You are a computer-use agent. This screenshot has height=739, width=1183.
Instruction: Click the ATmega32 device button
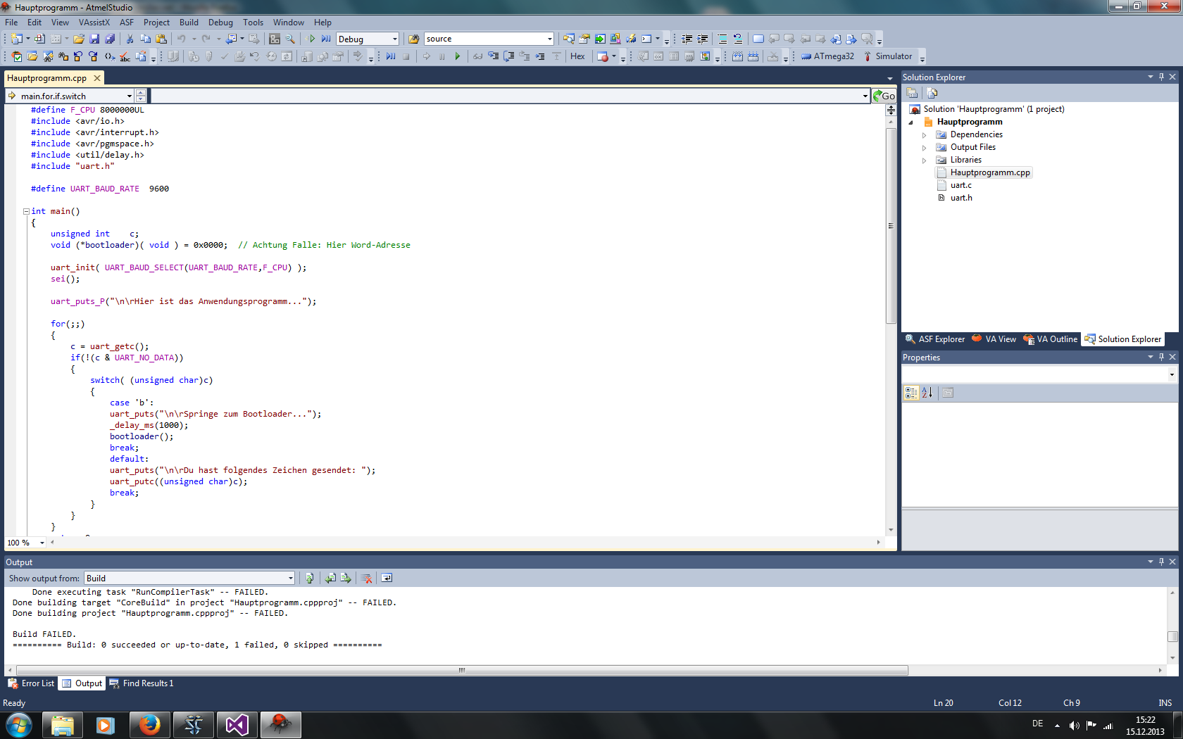point(827,56)
